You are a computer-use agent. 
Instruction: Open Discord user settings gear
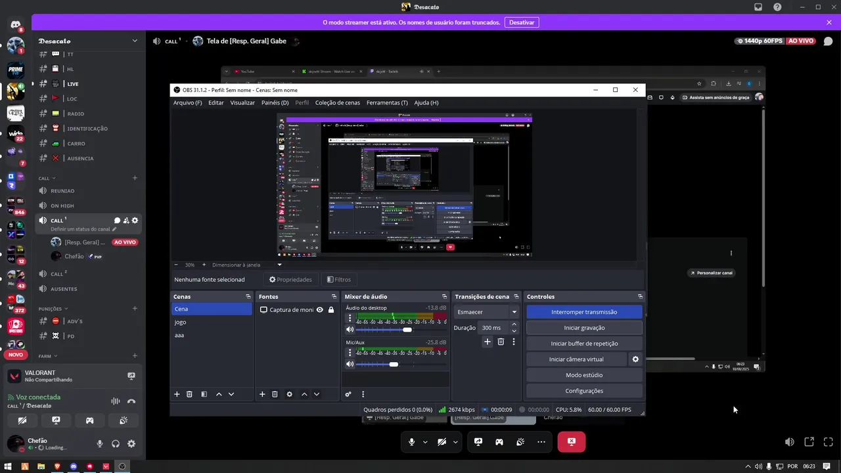131,443
